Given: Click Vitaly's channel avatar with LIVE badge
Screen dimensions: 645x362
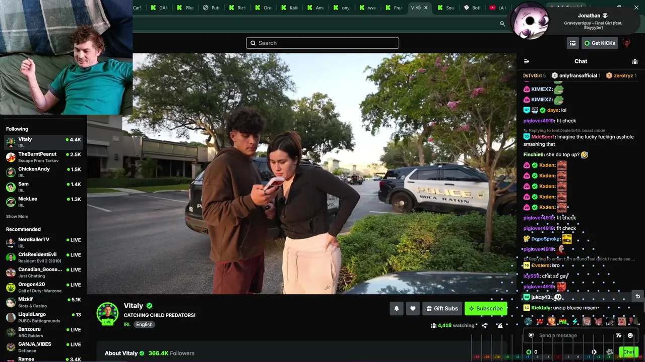Looking at the screenshot, I should click(x=107, y=314).
